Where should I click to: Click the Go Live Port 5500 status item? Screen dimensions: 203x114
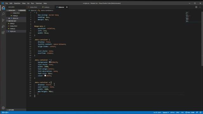click(190, 112)
